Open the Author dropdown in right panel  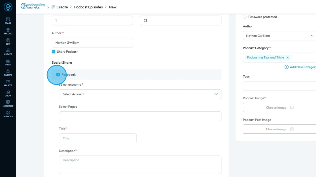pyautogui.click(x=279, y=36)
